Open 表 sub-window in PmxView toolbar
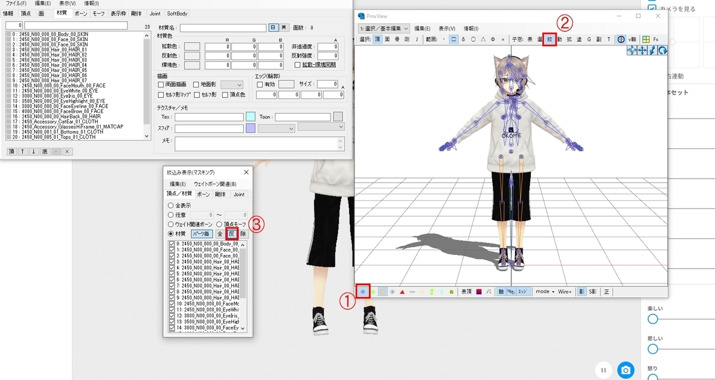This screenshot has height=380, width=715. point(530,39)
